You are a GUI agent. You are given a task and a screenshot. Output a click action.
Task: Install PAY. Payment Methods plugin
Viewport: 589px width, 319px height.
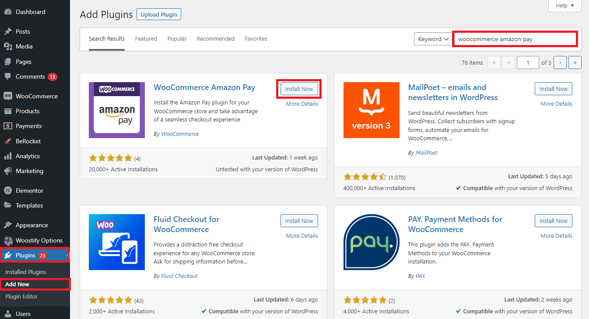point(554,221)
